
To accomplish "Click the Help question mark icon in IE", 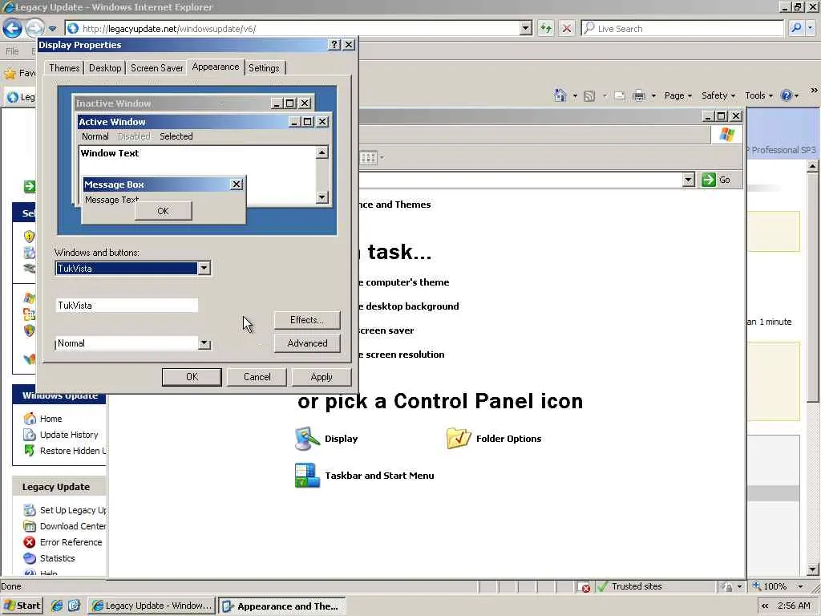I will (x=786, y=95).
